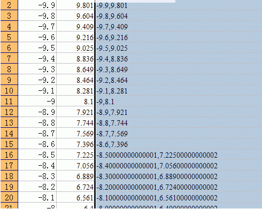Select row header 9

pyautogui.click(x=9, y=80)
